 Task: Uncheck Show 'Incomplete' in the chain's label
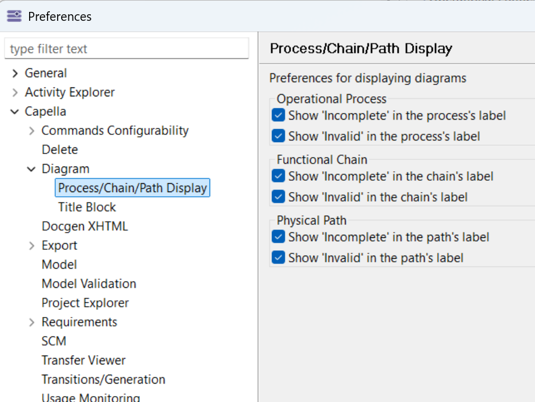[278, 176]
